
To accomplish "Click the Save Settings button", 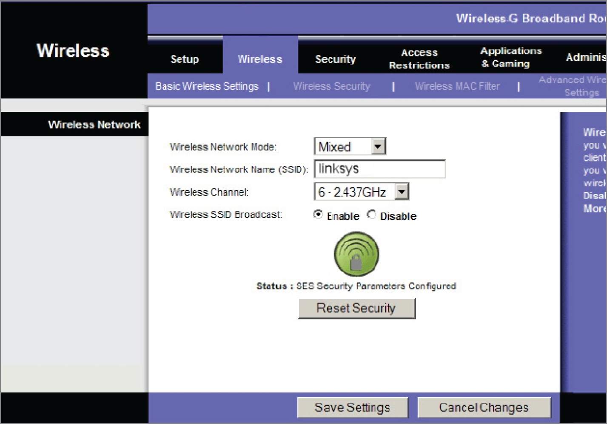I will [x=353, y=407].
